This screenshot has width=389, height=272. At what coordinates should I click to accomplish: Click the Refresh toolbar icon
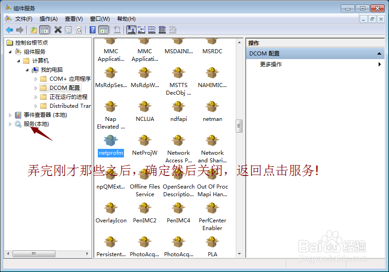(80, 30)
